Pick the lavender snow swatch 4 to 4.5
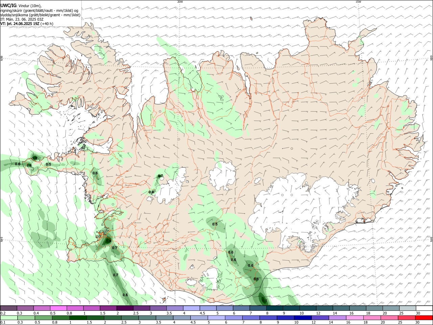This screenshot has width=433, height=325. pos(191,308)
